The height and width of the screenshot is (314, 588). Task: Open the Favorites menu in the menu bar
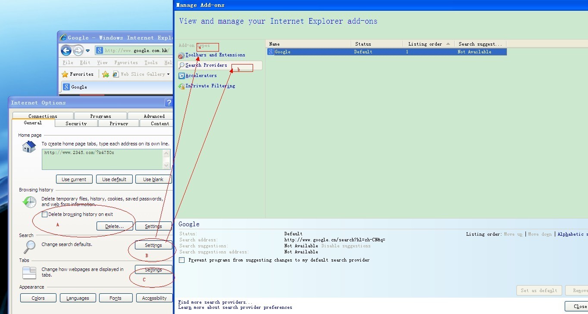(126, 63)
